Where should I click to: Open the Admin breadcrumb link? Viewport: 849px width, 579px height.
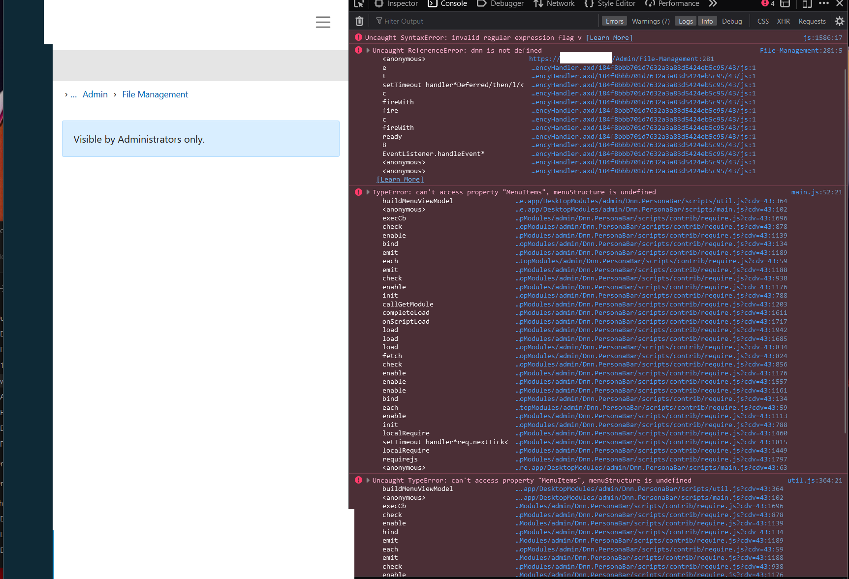[95, 94]
